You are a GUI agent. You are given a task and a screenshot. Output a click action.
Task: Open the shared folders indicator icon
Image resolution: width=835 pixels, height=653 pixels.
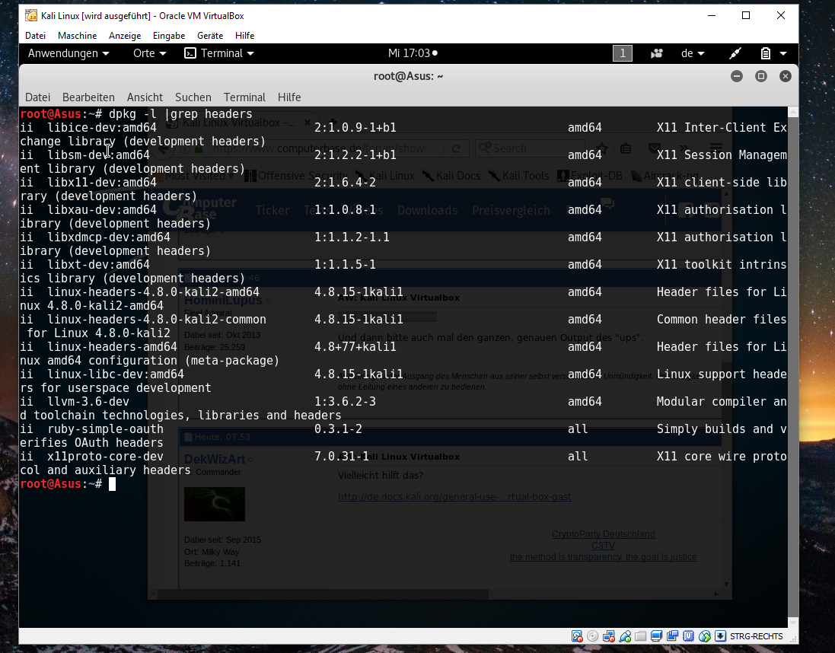click(x=641, y=636)
